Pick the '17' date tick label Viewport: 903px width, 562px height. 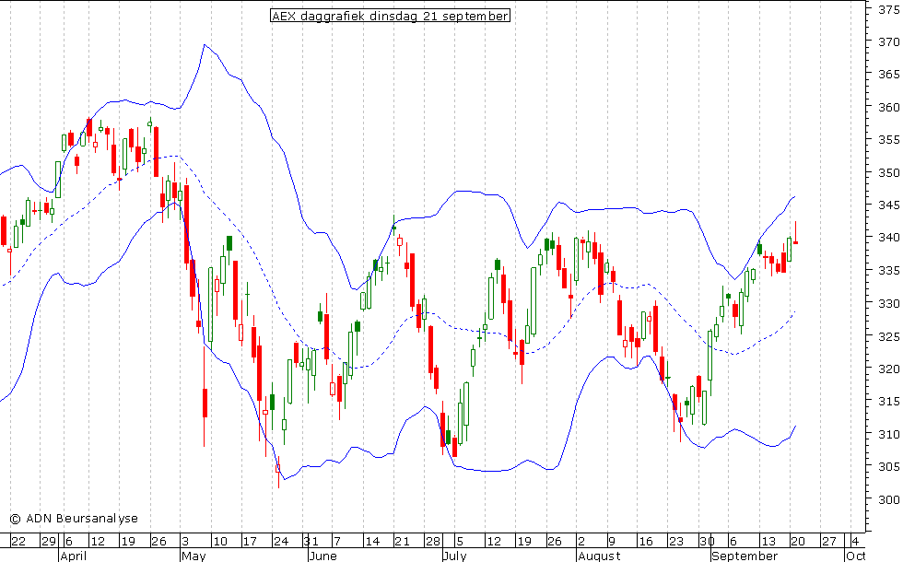coord(250,542)
